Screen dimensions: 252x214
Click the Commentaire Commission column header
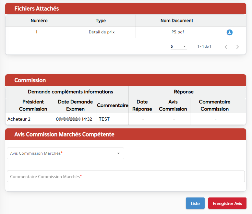pyautogui.click(x=214, y=105)
